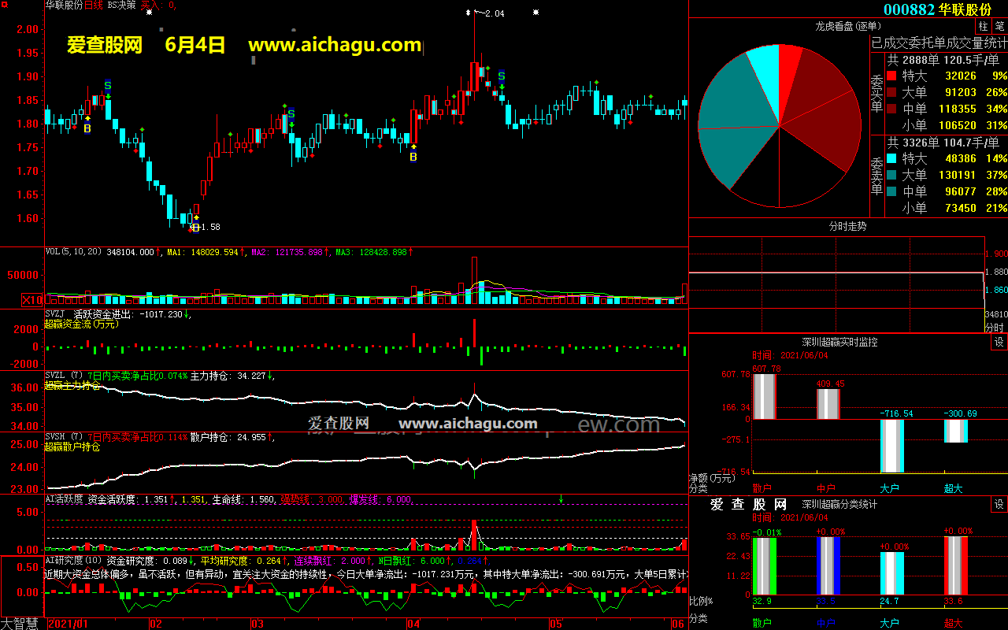Click the 大智慧 logo

click(x=21, y=623)
